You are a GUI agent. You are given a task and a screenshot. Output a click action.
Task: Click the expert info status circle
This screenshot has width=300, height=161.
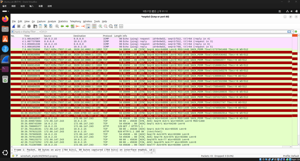point(13,156)
